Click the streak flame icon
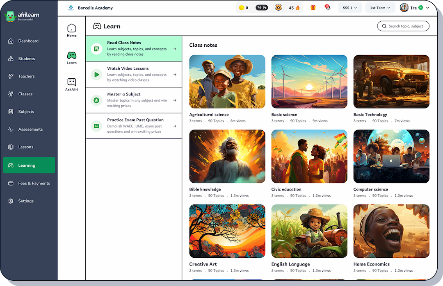This screenshot has width=443, height=286. tap(297, 8)
